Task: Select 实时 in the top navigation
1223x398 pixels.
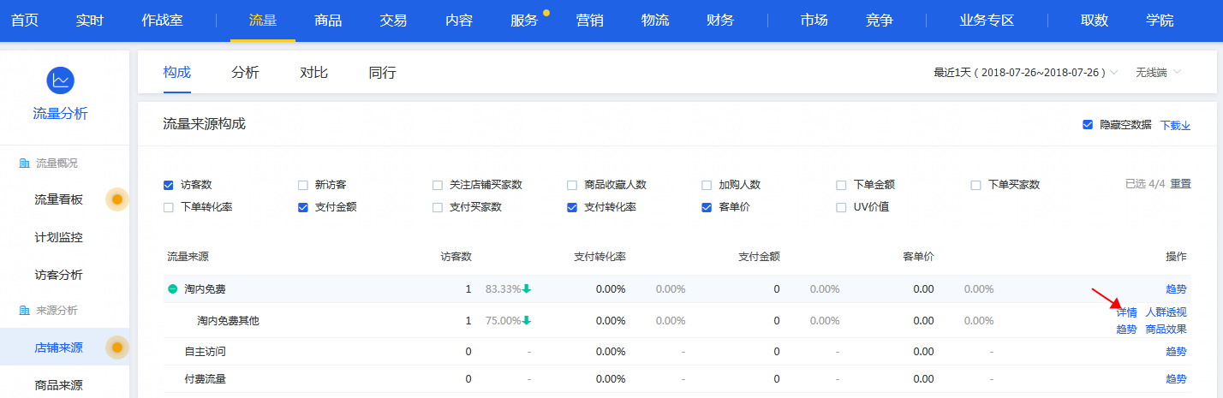Action: click(x=89, y=20)
